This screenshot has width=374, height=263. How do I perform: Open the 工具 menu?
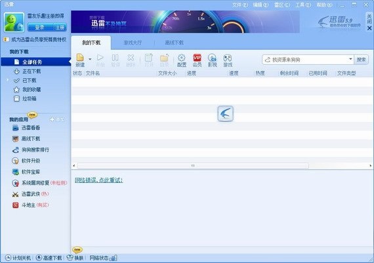tap(303, 5)
